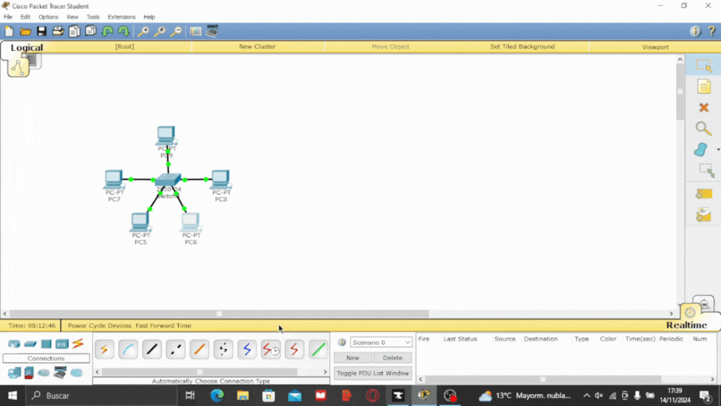This screenshot has height=406, width=721.
Task: Pick the automatic connection lightning icon
Action: 105,350
